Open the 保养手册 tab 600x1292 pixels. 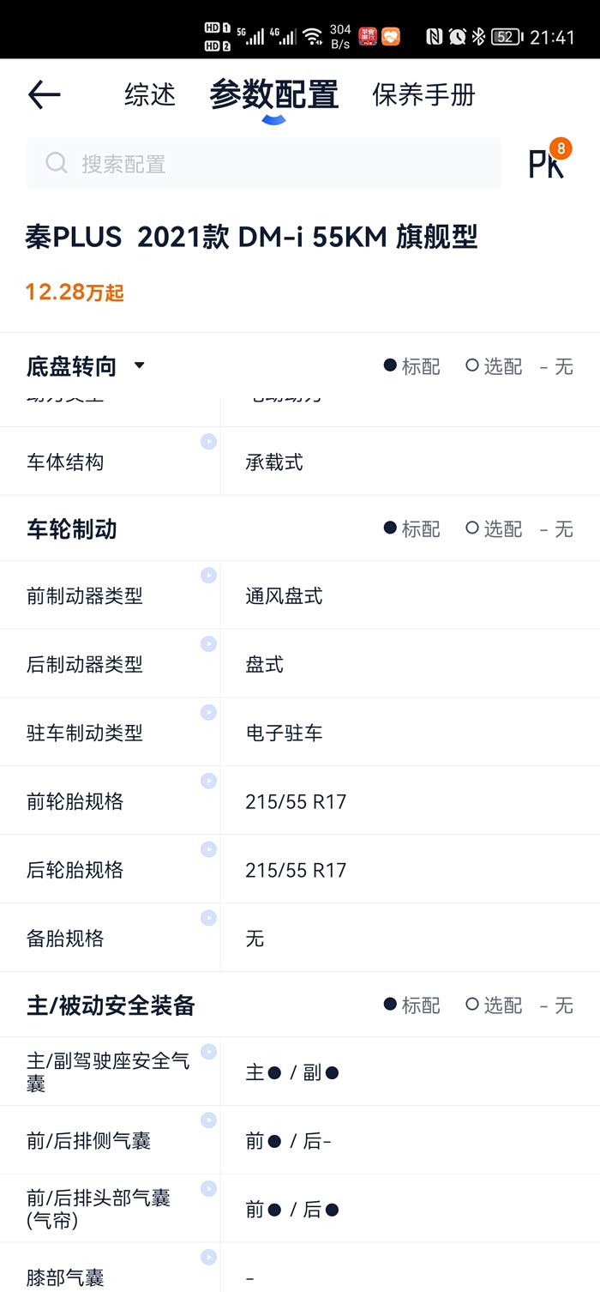coord(423,95)
